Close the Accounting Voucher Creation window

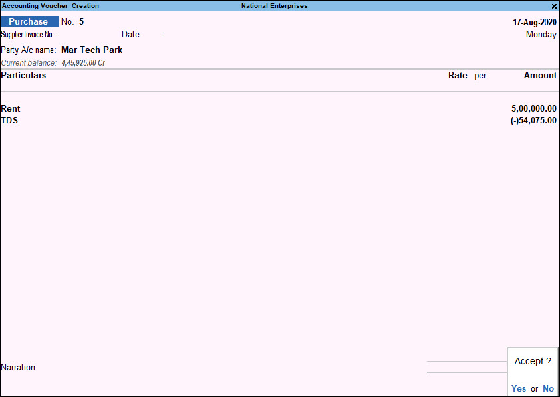(x=554, y=6)
